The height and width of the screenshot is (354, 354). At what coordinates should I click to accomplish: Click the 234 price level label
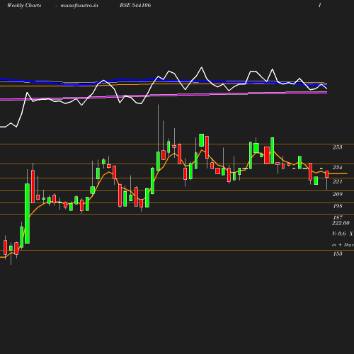[337, 167]
